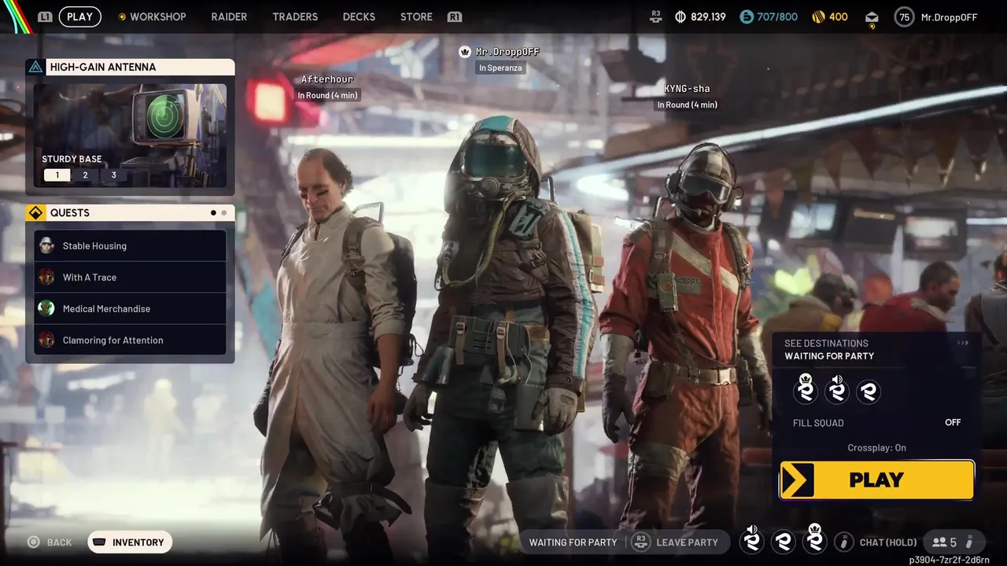Open the PLAY tab in the top bar

pos(79,17)
